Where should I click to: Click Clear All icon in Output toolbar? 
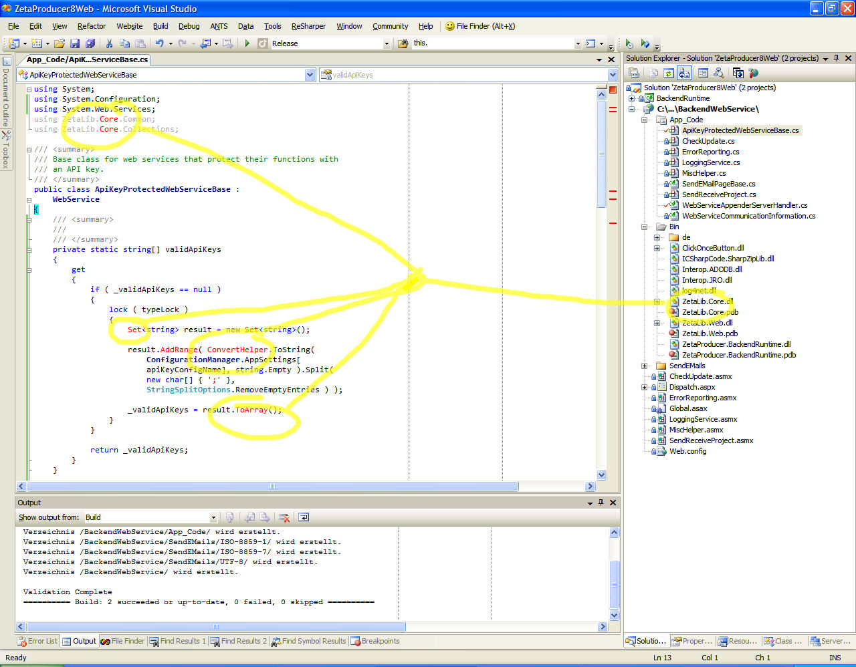click(284, 517)
